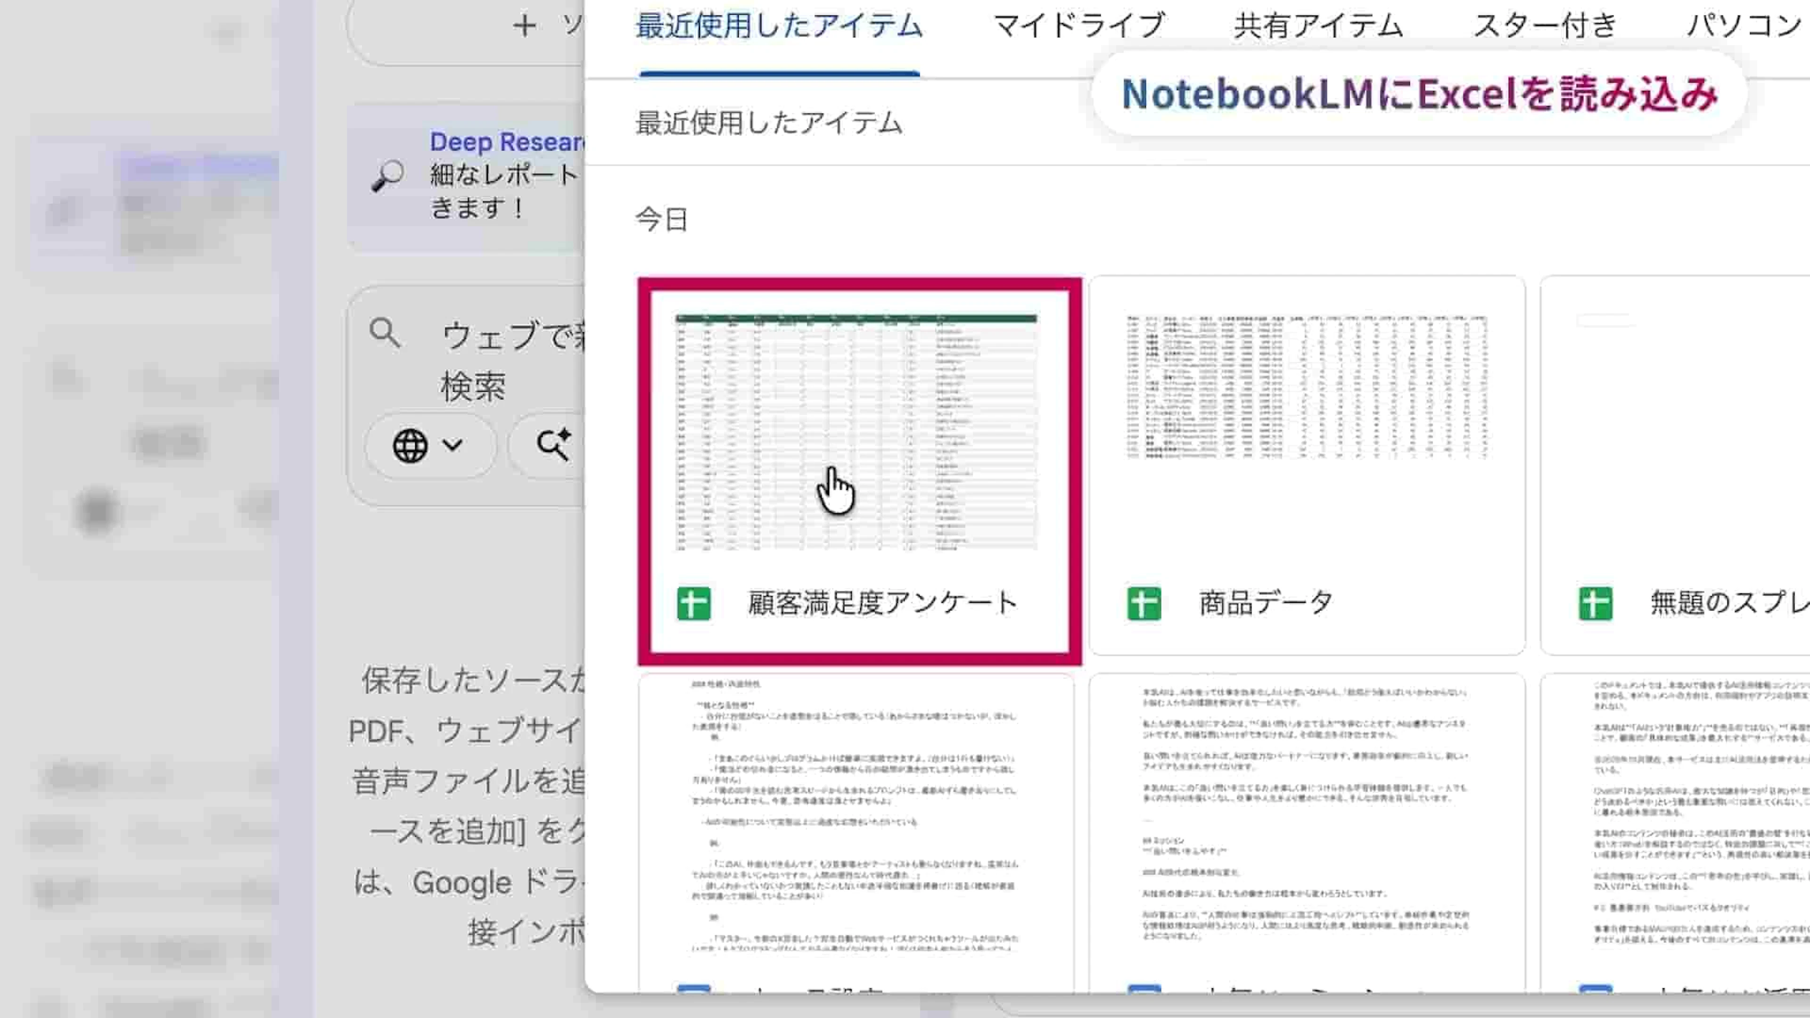Expand the globe source type dropdown chevron
The width and height of the screenshot is (1810, 1018).
tap(453, 445)
